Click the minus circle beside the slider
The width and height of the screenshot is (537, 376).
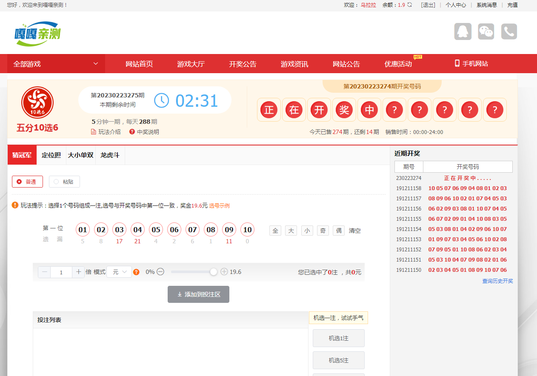160,272
